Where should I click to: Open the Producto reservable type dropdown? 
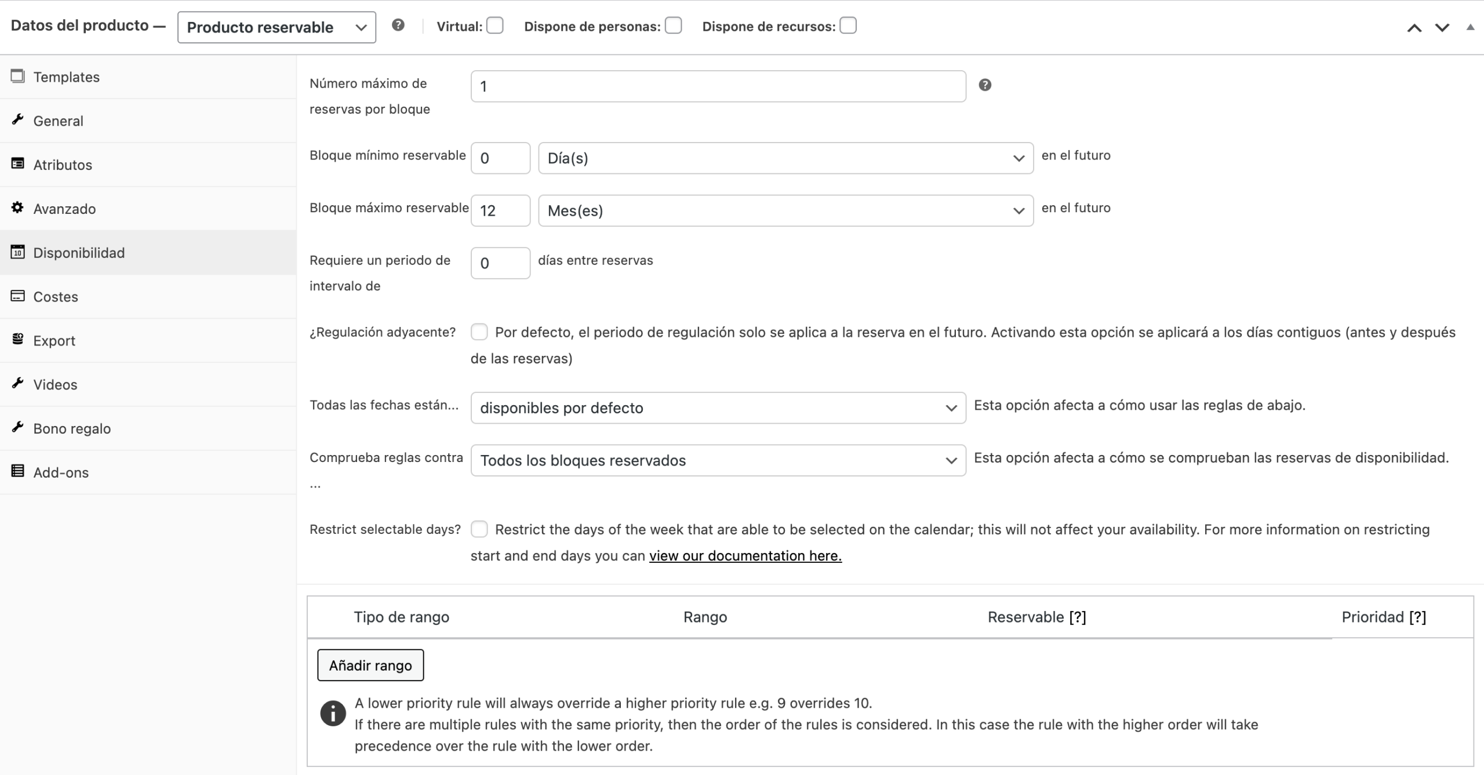[x=277, y=27]
